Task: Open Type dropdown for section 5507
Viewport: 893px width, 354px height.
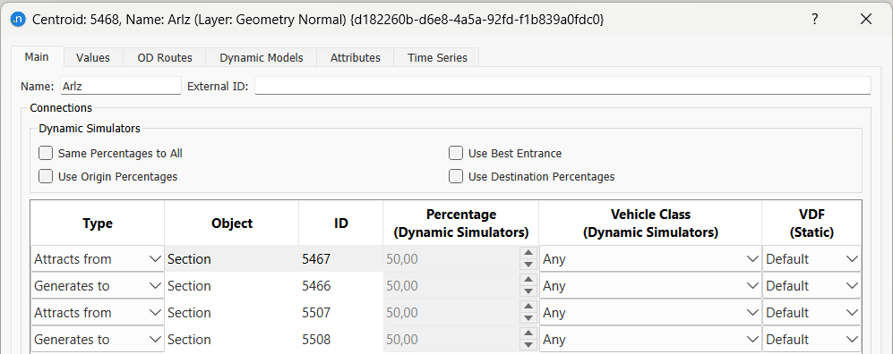Action: point(98,313)
